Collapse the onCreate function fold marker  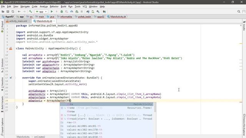coord(15,78)
